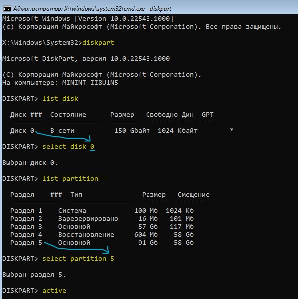Click the 'Смещение' column header
298x299 pixels.
tap(194, 195)
